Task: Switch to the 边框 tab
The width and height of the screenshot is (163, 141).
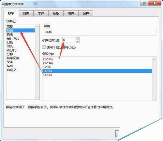Action: [x=56, y=13]
